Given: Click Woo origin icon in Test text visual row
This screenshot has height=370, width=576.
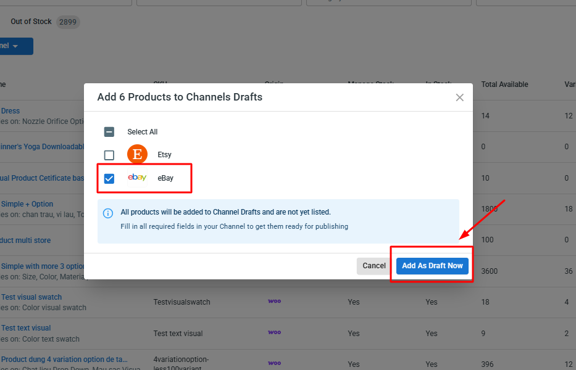Looking at the screenshot, I should [x=274, y=332].
